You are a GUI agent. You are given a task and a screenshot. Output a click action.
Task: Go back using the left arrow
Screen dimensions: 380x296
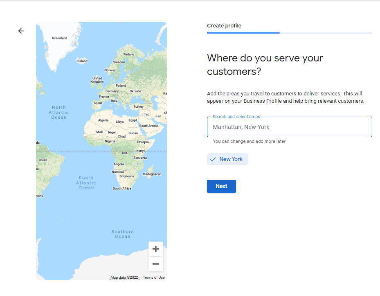point(21,31)
